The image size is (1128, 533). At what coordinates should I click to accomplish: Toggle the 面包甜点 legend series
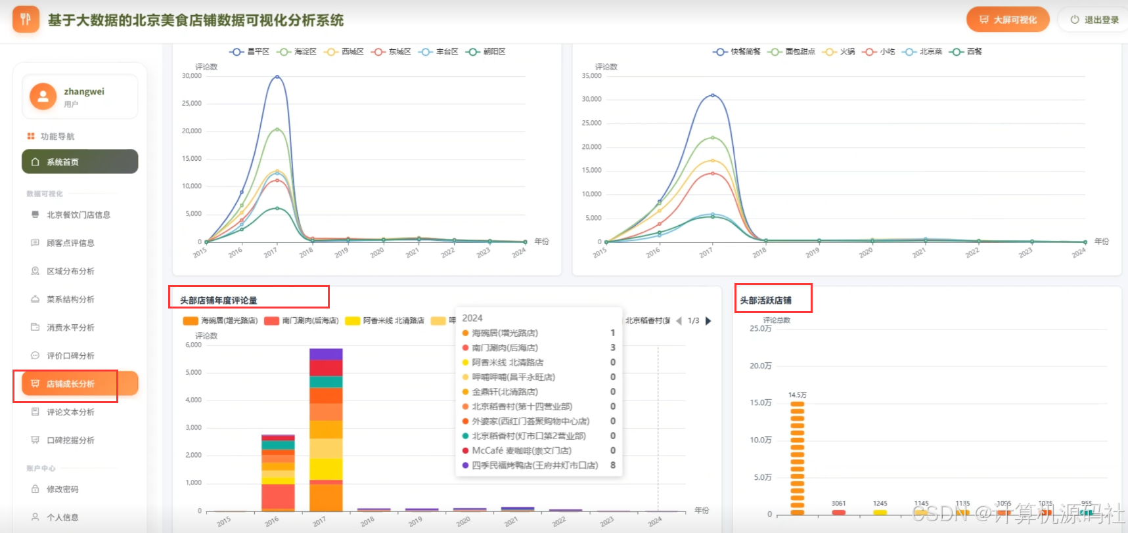791,51
